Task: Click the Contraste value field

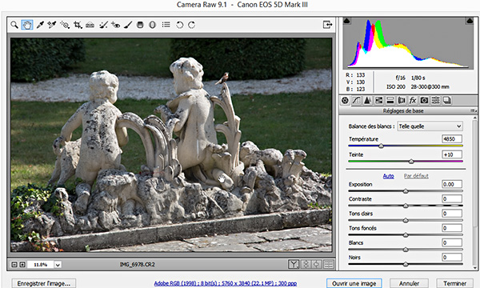Action: [452, 199]
